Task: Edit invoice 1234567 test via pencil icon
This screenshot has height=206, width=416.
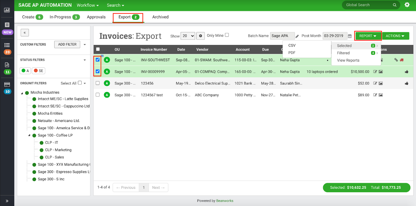Action: pos(375,95)
